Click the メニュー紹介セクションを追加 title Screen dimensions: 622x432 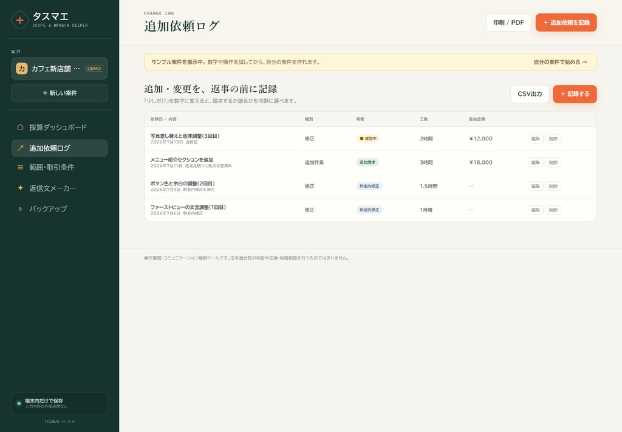(x=182, y=159)
